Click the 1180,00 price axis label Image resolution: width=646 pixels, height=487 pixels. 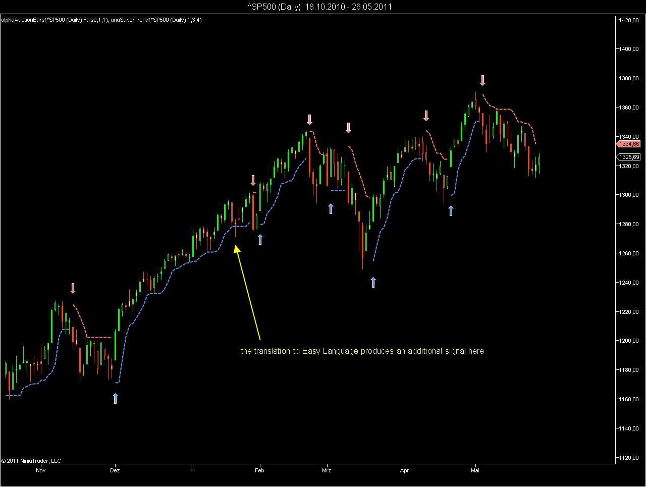click(x=629, y=370)
